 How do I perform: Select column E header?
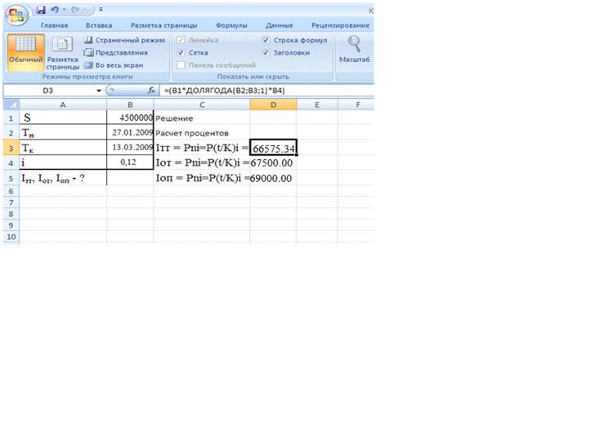[317, 104]
